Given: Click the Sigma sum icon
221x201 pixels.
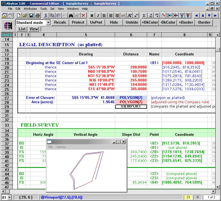Looking at the screenshot, I should [x=144, y=16].
